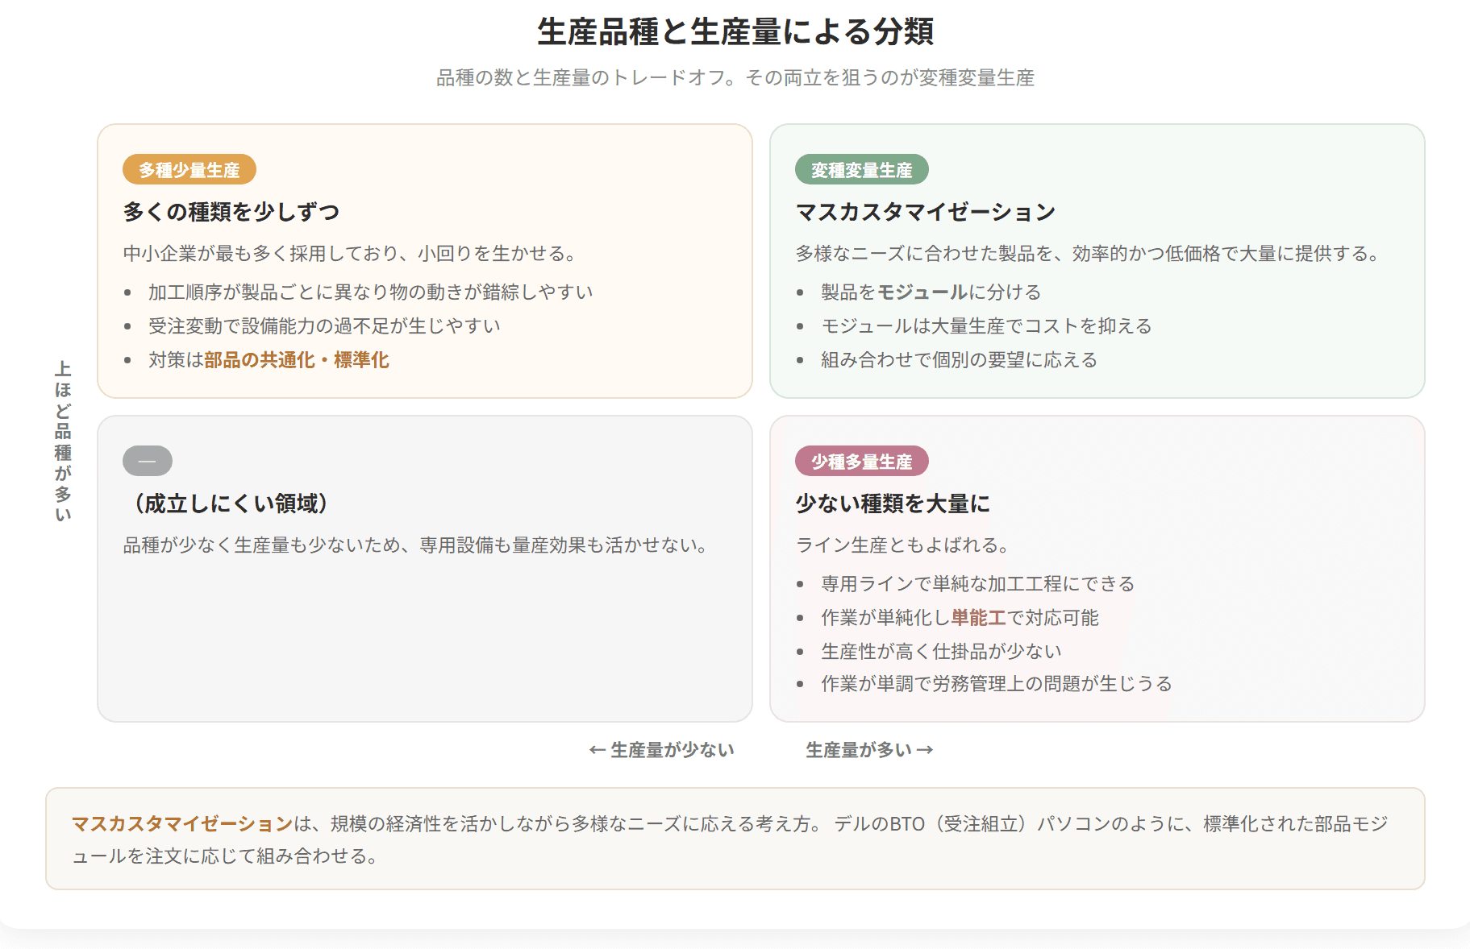The height and width of the screenshot is (949, 1470).
Task: Click bullet 受注変動で設備能力の過不足
Action: [324, 325]
